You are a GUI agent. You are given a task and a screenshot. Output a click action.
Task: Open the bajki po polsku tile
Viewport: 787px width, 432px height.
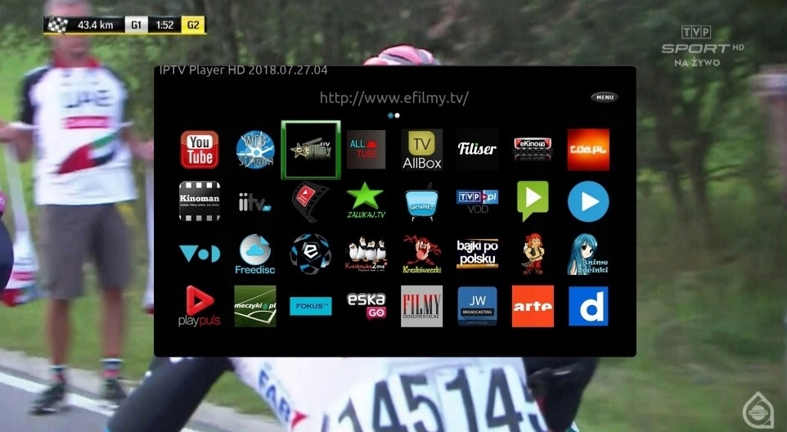pyautogui.click(x=477, y=254)
